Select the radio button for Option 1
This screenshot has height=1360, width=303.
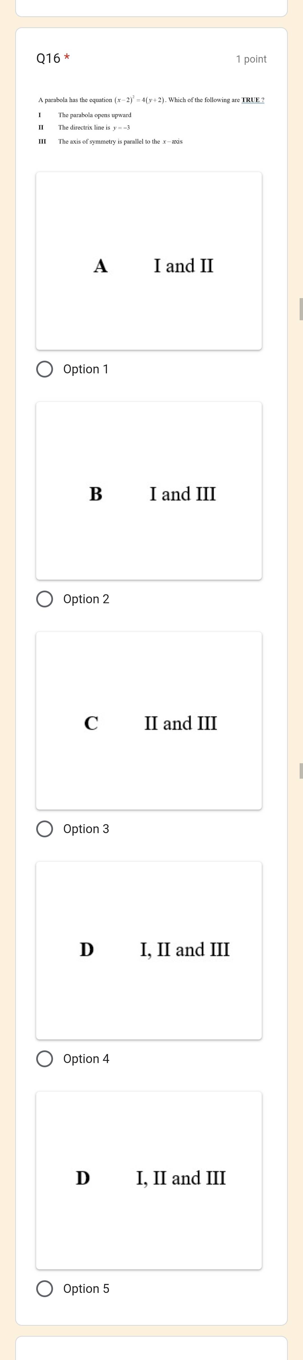pos(45,370)
